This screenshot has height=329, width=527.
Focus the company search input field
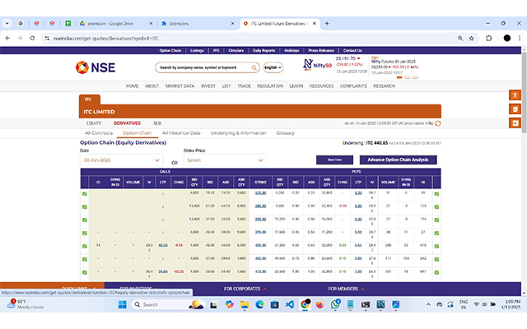pyautogui.click(x=204, y=67)
